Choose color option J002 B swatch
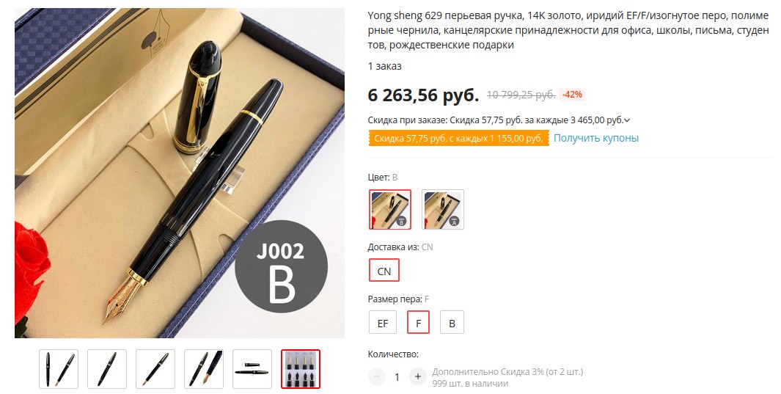The width and height of the screenshot is (781, 394). [390, 209]
